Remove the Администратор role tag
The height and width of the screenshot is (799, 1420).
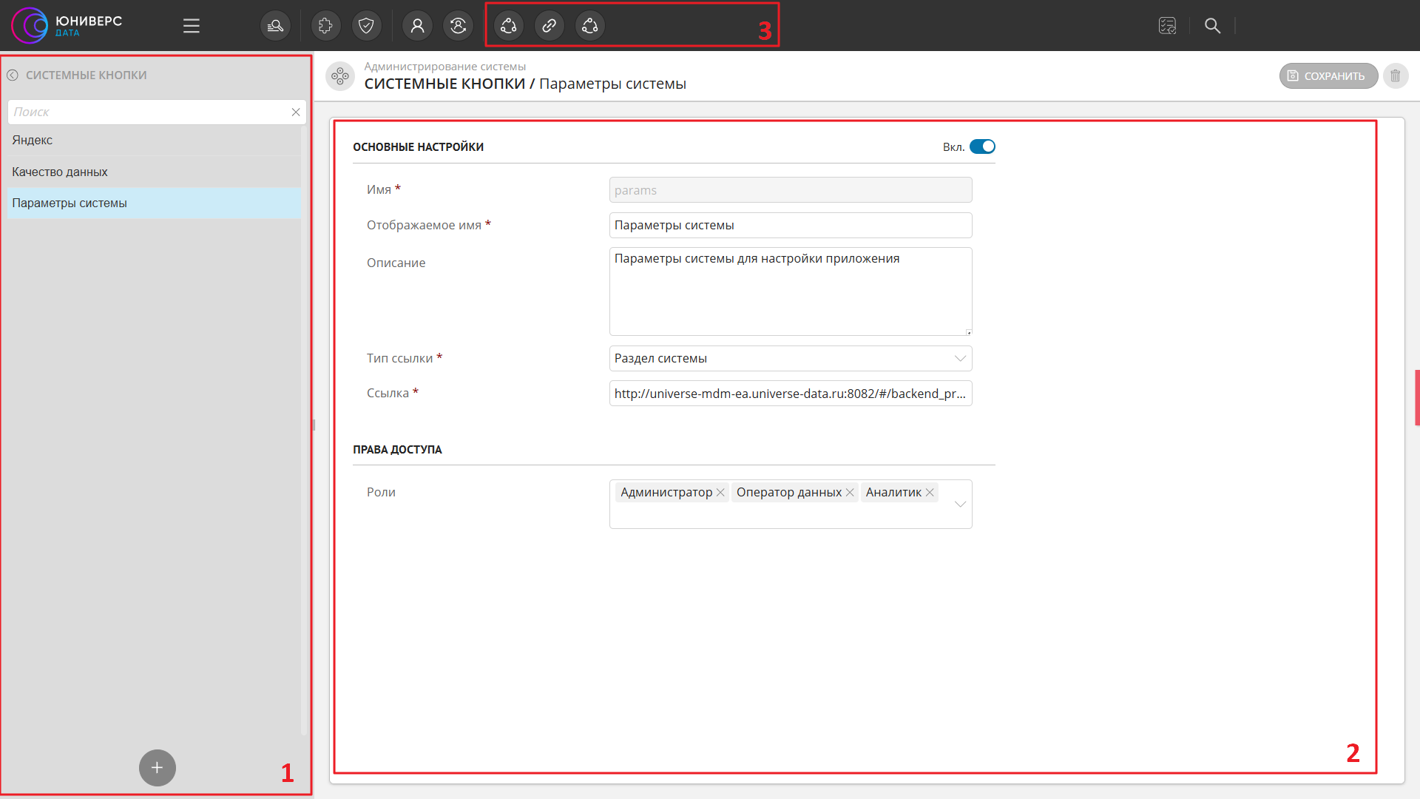[720, 493]
